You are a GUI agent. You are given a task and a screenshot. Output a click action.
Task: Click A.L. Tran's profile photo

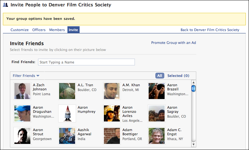click(67, 91)
